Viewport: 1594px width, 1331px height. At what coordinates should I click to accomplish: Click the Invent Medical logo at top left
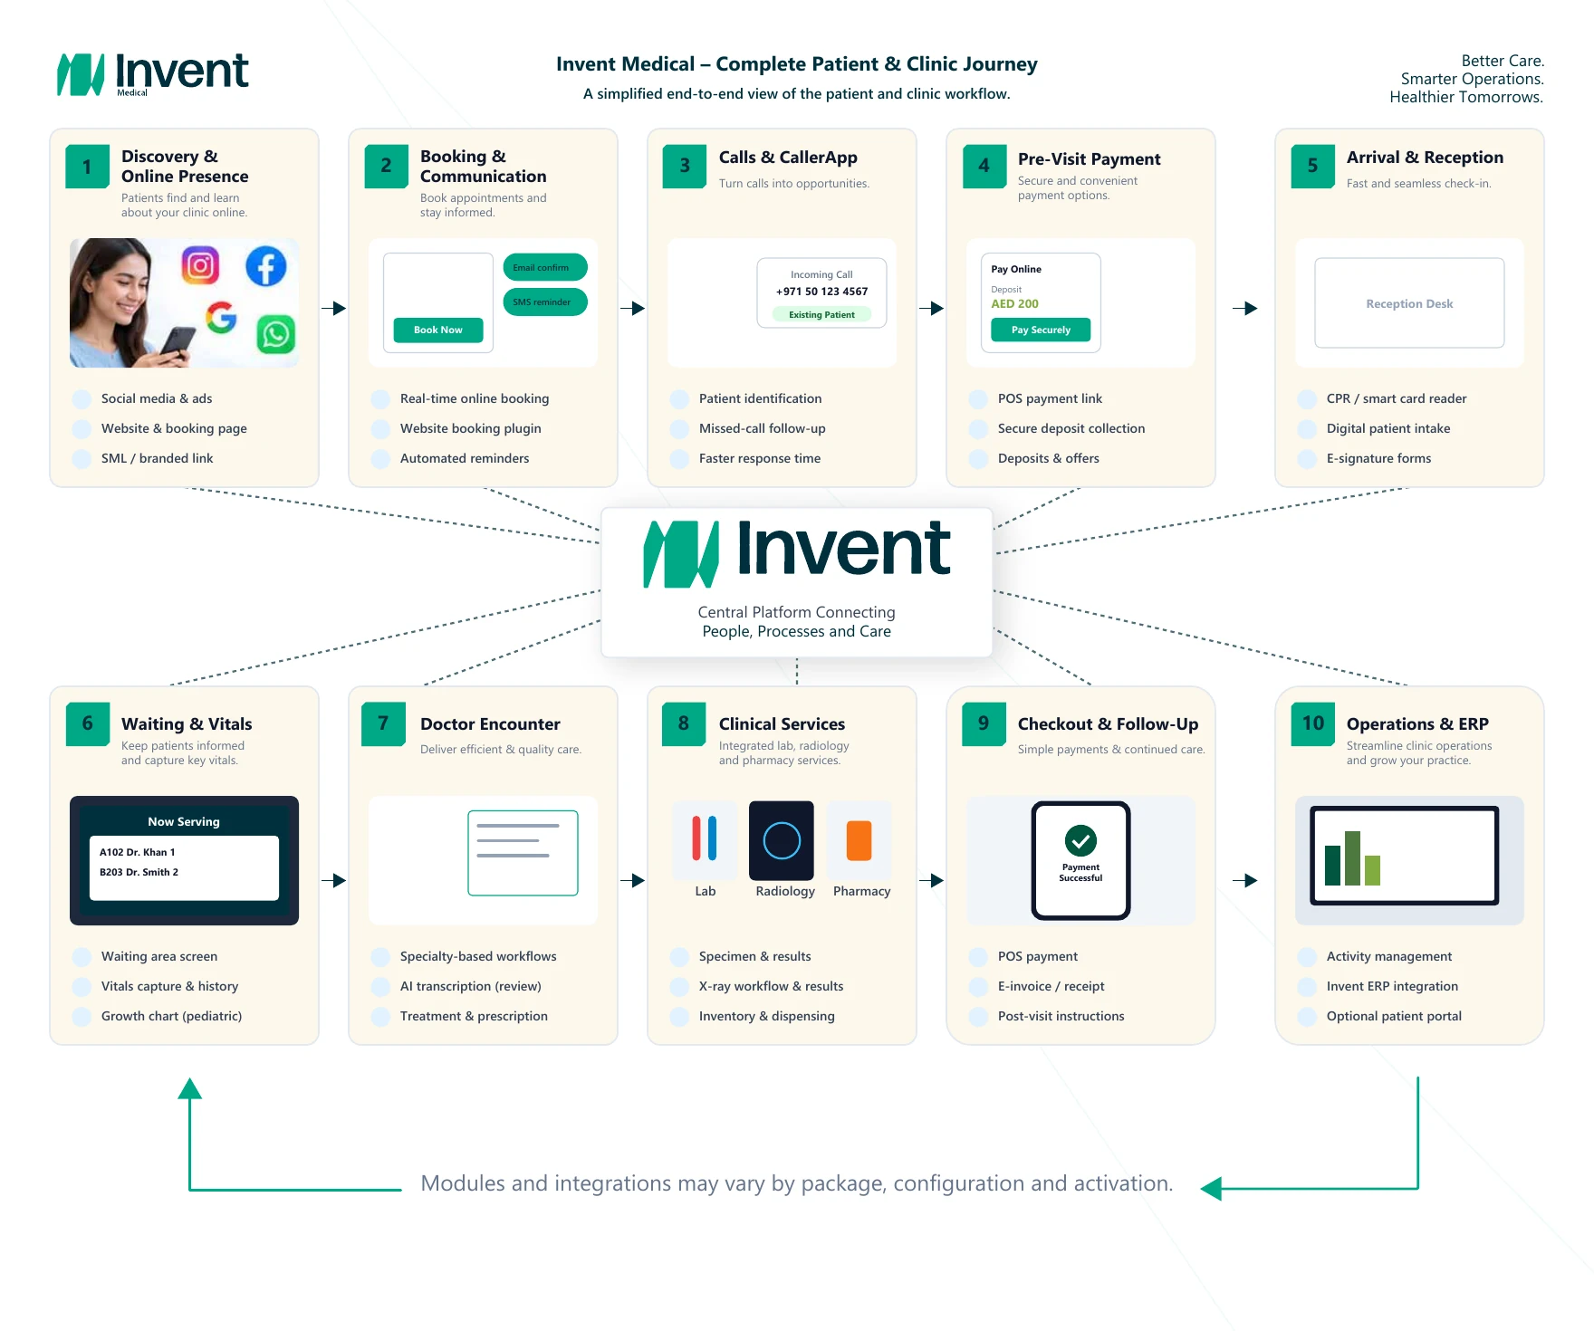(x=153, y=73)
